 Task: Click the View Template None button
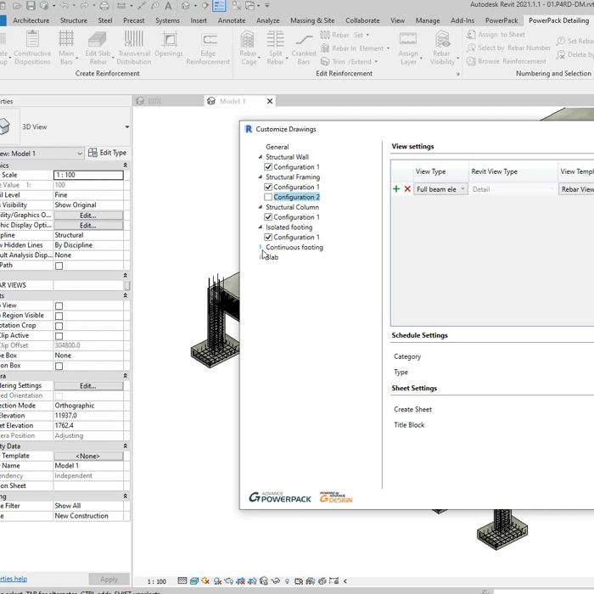pos(88,457)
